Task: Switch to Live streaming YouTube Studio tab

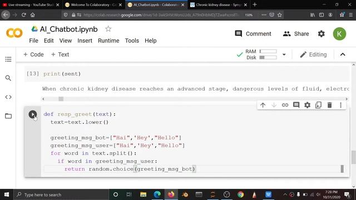Action: tap(31, 4)
